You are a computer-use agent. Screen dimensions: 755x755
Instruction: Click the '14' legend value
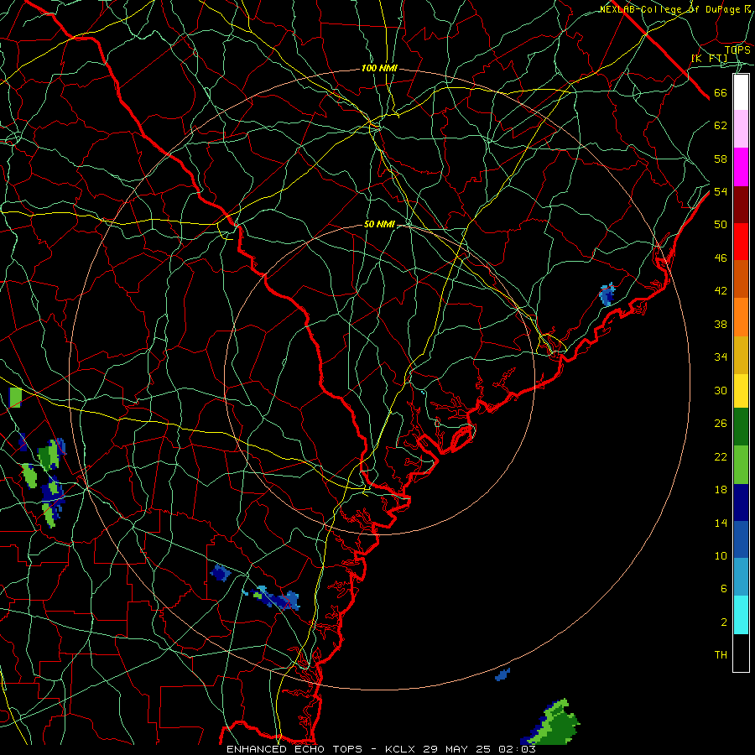[x=721, y=523]
